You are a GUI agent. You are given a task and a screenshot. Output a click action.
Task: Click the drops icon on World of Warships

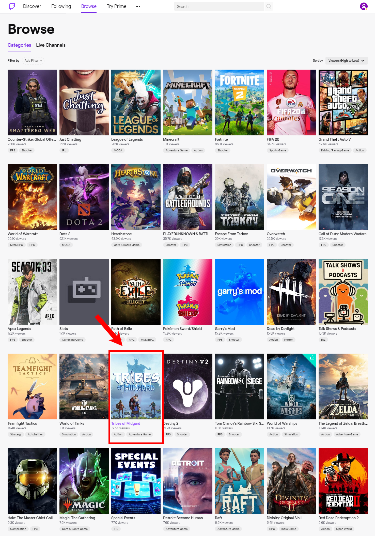tap(312, 357)
